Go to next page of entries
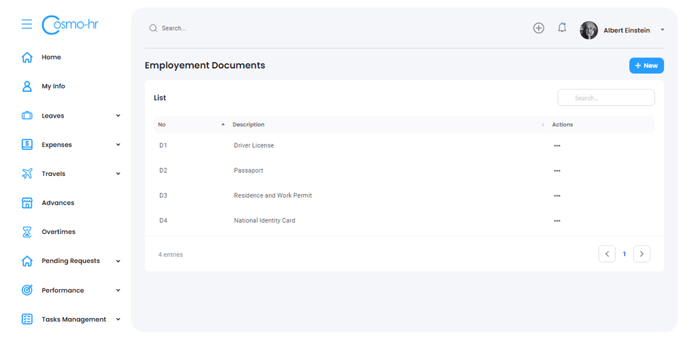 pyautogui.click(x=641, y=254)
